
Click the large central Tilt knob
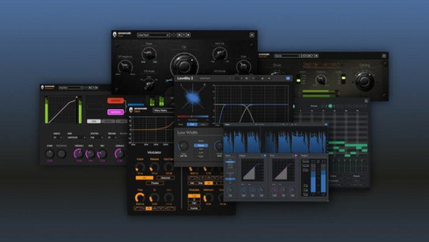tap(184, 66)
